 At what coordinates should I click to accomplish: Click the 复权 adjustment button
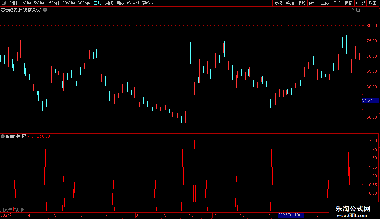pyautogui.click(x=278, y=3)
